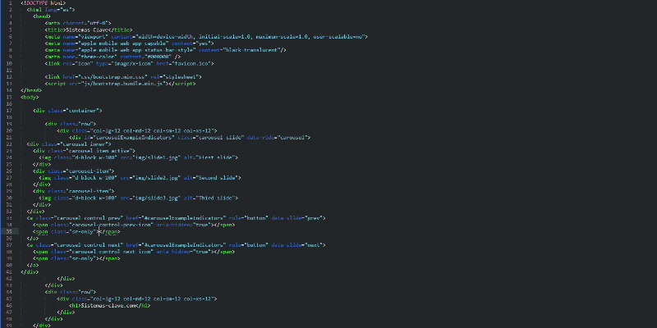Click the 'image/x-icon' type value

click(x=132, y=64)
